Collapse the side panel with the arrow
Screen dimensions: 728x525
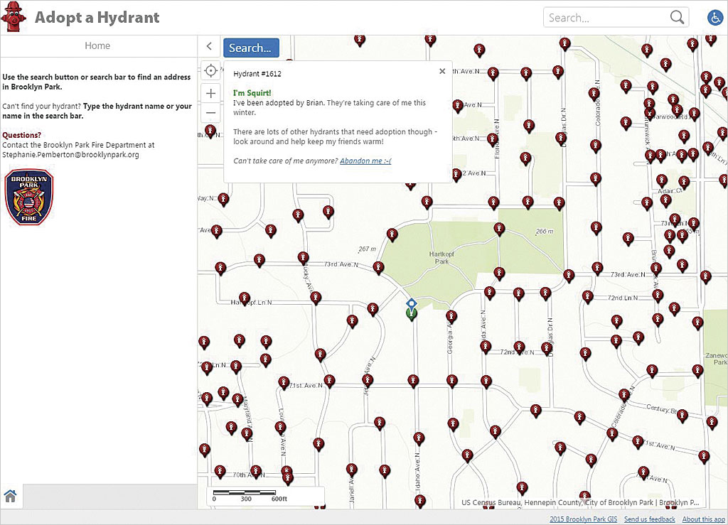[210, 46]
